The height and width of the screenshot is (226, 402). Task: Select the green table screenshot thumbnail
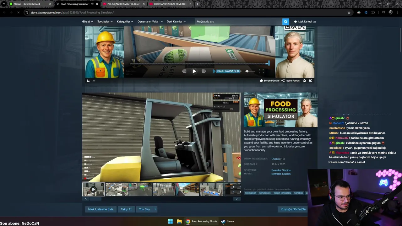(x=140, y=189)
